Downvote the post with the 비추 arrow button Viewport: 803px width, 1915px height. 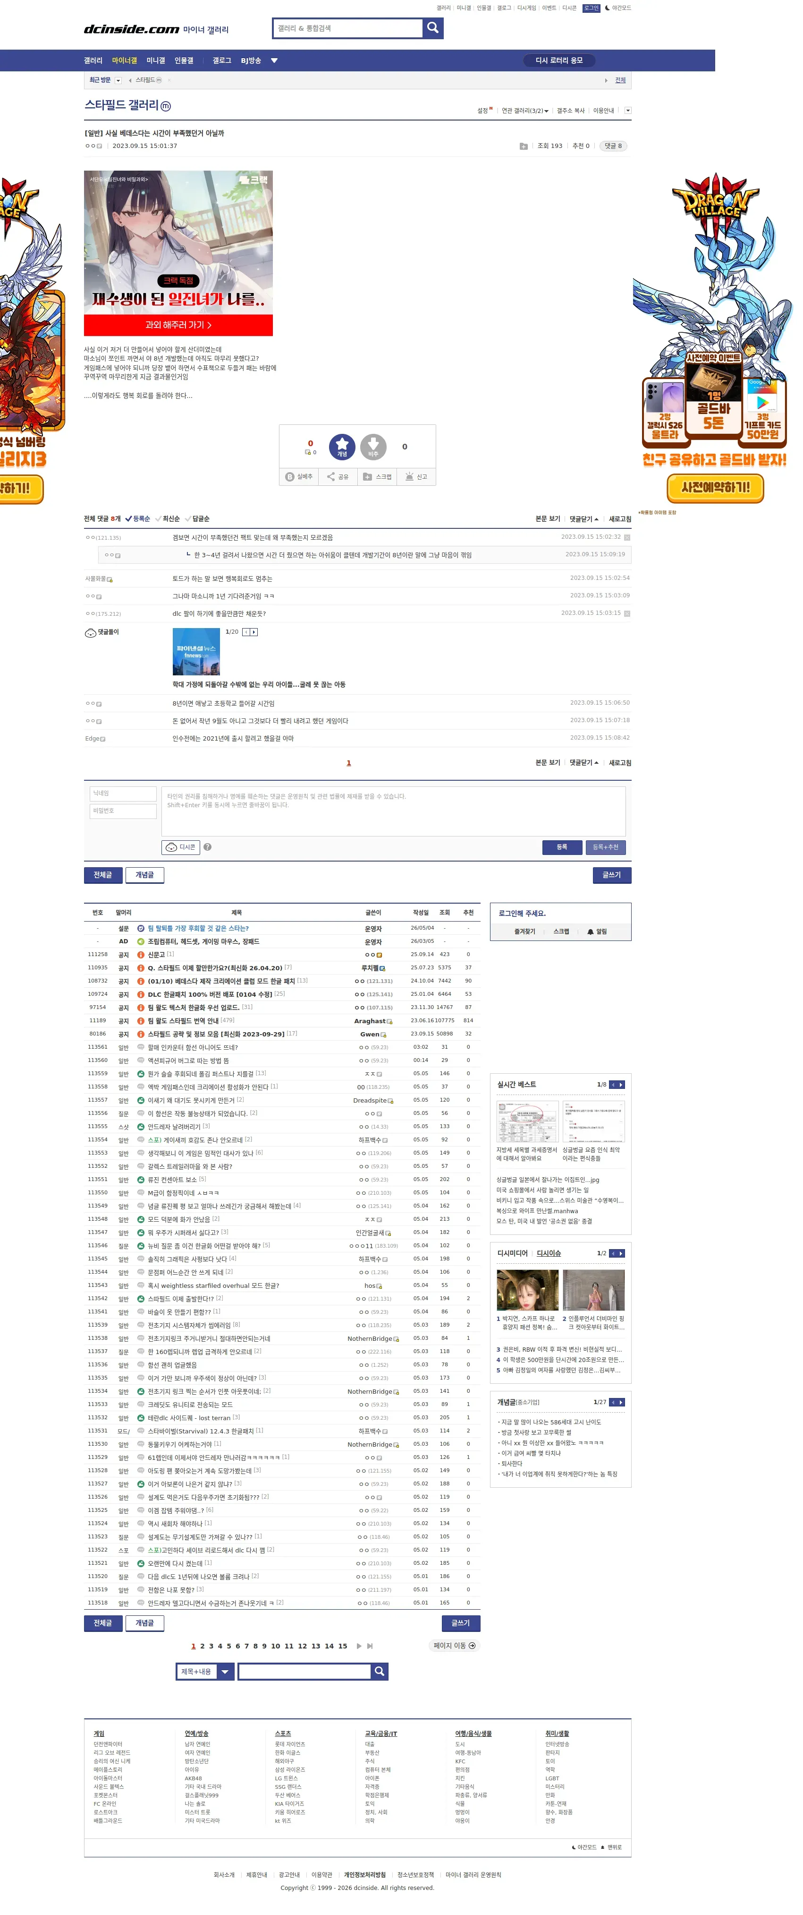(x=373, y=446)
